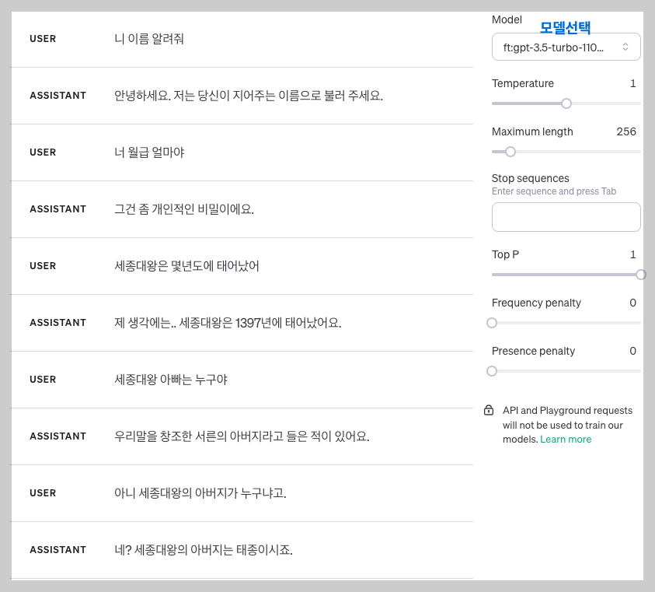The image size is (655, 592).
Task: Click message '그건 좀 개인적인 비밀이에요.'
Action: pos(184,209)
